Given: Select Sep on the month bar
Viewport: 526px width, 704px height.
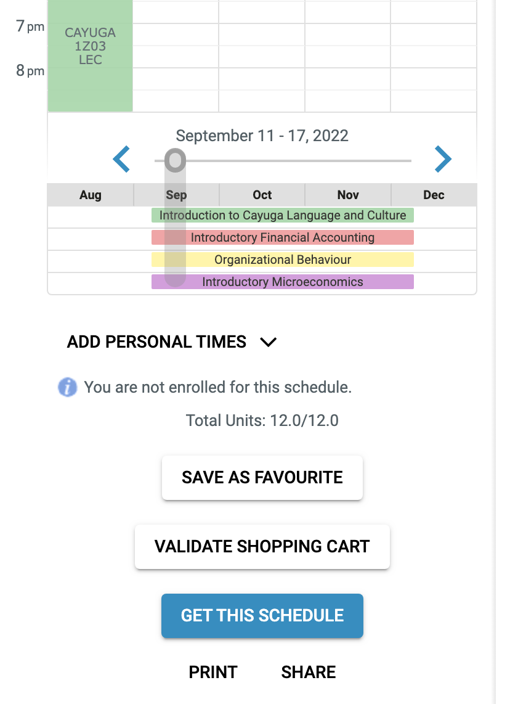Looking at the screenshot, I should tap(176, 195).
